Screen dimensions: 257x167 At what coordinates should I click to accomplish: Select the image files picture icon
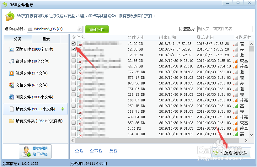click(x=12, y=49)
